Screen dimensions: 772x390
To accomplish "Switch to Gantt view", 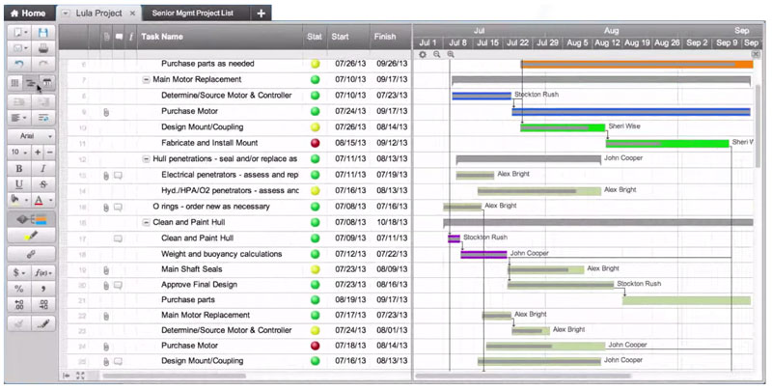I will (31, 83).
